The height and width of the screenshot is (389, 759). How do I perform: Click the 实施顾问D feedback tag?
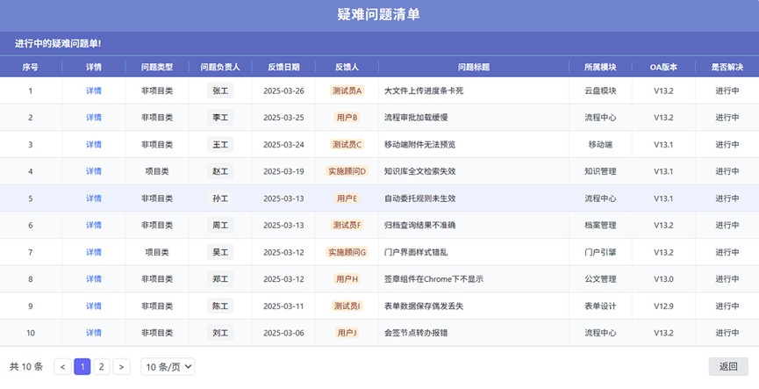[x=347, y=171]
